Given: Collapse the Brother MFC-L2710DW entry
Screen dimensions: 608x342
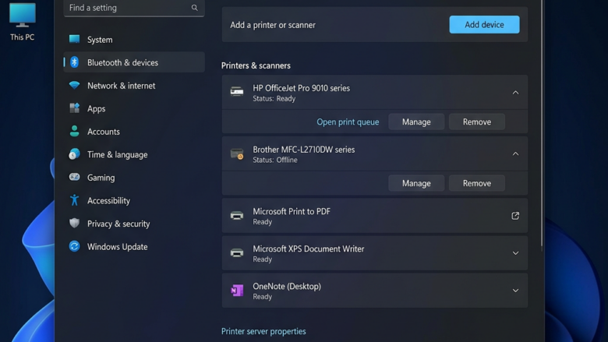Looking at the screenshot, I should pos(515,153).
